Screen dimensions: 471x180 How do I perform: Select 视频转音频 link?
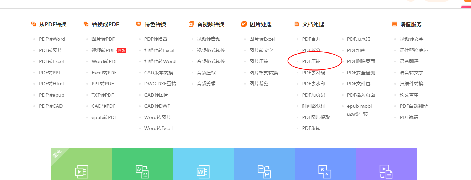pyautogui.click(x=209, y=39)
